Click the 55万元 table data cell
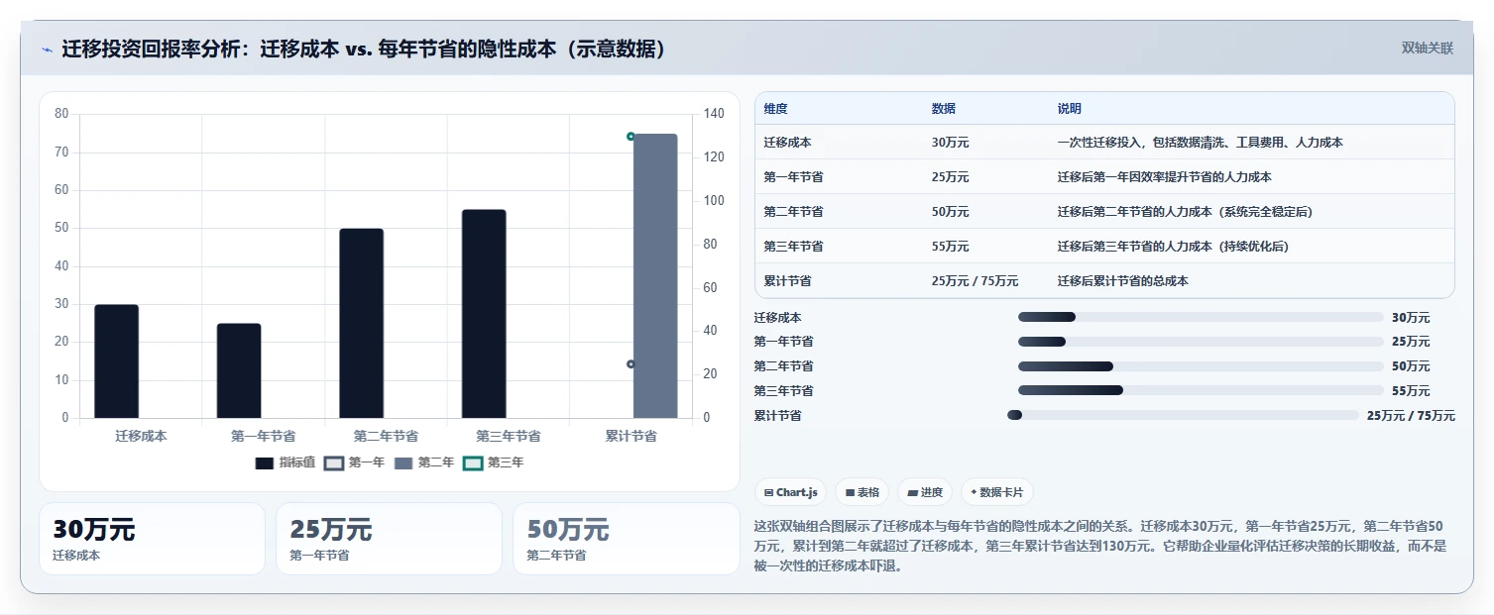The image size is (1494, 615). pos(951,247)
